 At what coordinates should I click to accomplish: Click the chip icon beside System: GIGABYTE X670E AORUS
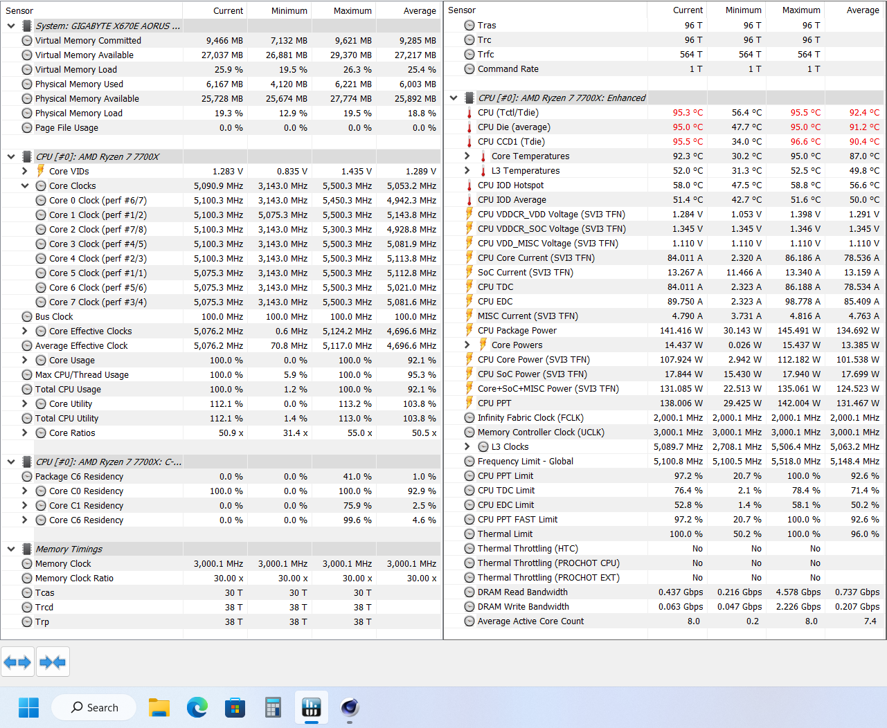point(27,26)
